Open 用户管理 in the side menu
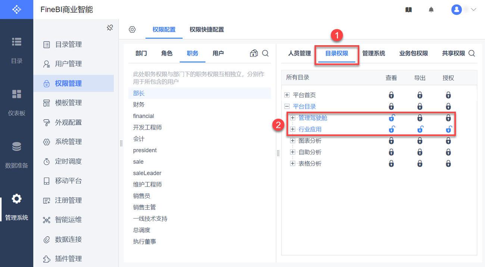 point(68,64)
